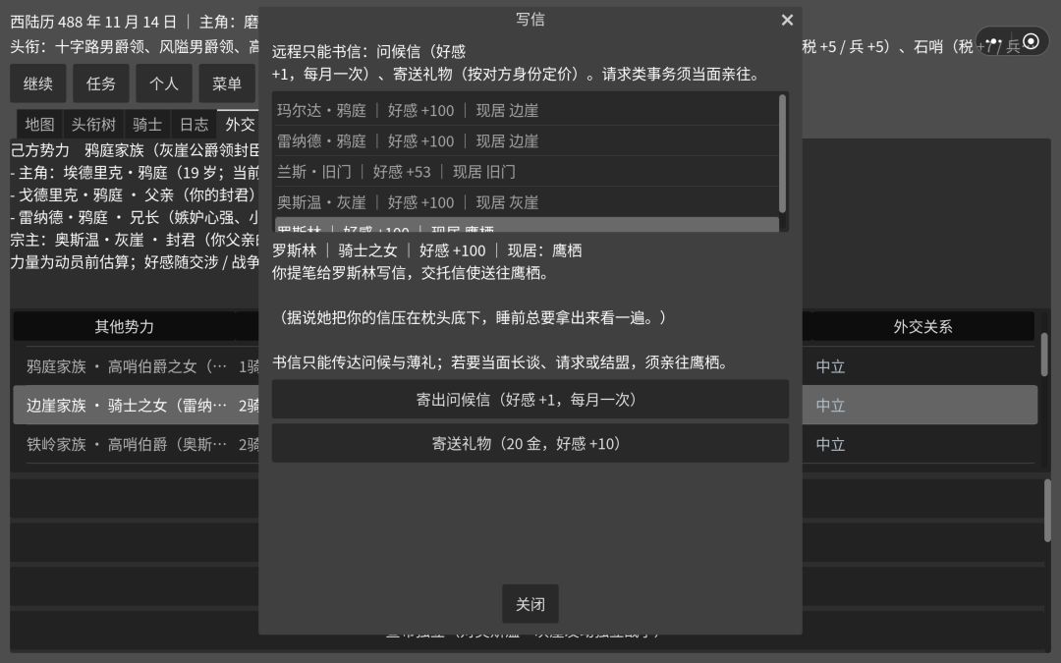Click the 继续 button
This screenshot has width=1061, height=663.
tap(38, 83)
